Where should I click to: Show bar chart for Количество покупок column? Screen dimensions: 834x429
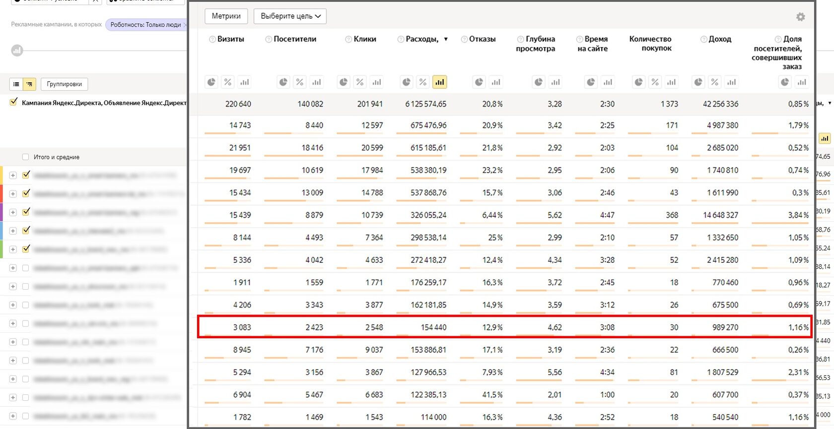click(672, 82)
